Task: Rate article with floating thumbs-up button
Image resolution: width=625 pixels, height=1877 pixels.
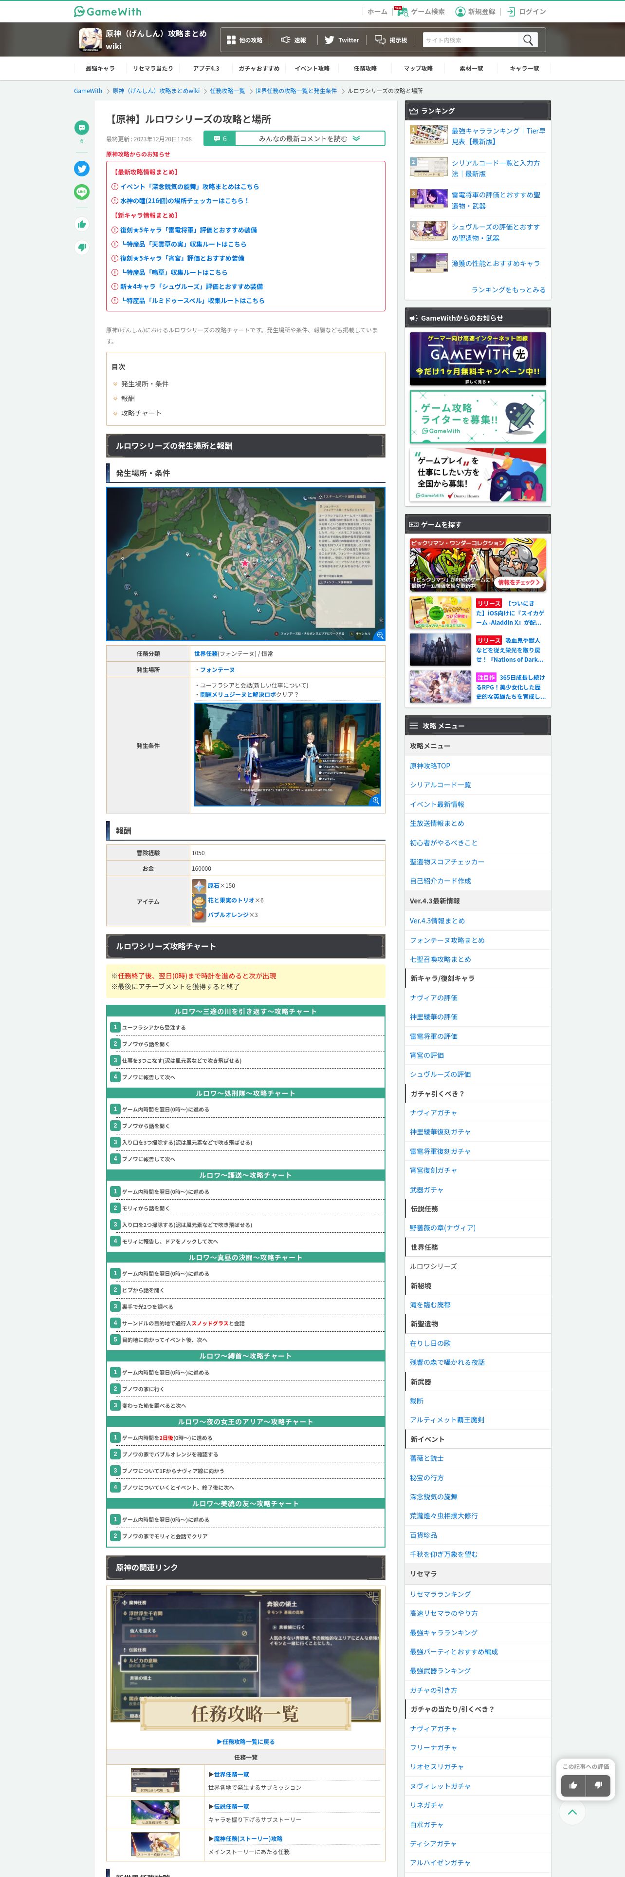Action: (x=573, y=1785)
